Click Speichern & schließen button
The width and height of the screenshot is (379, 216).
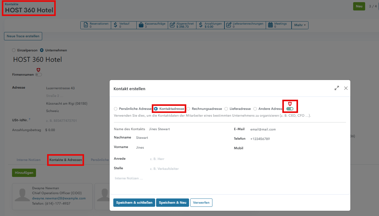tap(134, 202)
